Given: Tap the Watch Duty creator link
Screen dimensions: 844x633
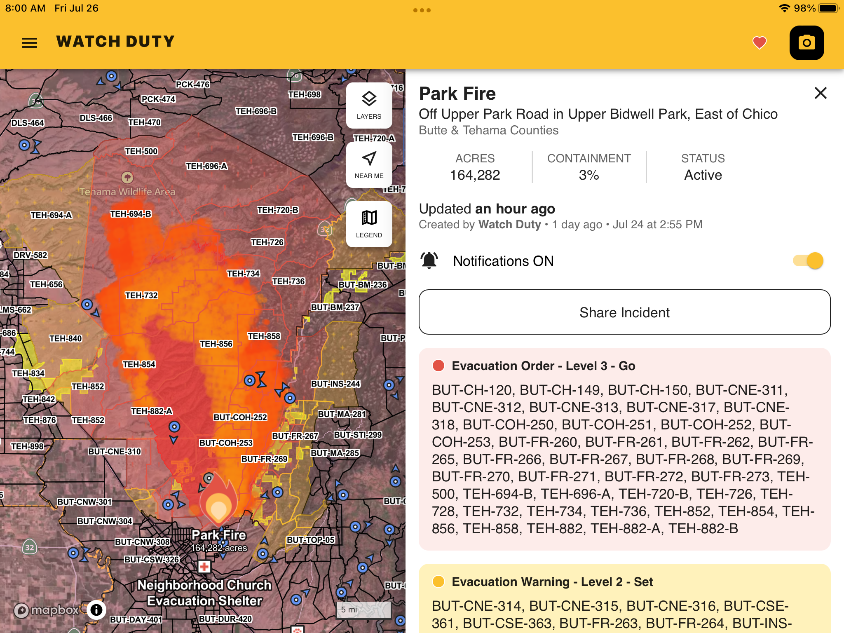Looking at the screenshot, I should tap(509, 225).
